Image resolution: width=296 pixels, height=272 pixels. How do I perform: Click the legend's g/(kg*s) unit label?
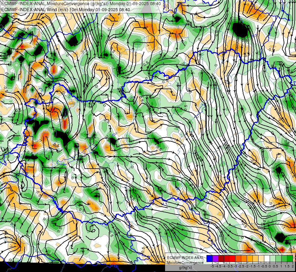click(x=185, y=268)
